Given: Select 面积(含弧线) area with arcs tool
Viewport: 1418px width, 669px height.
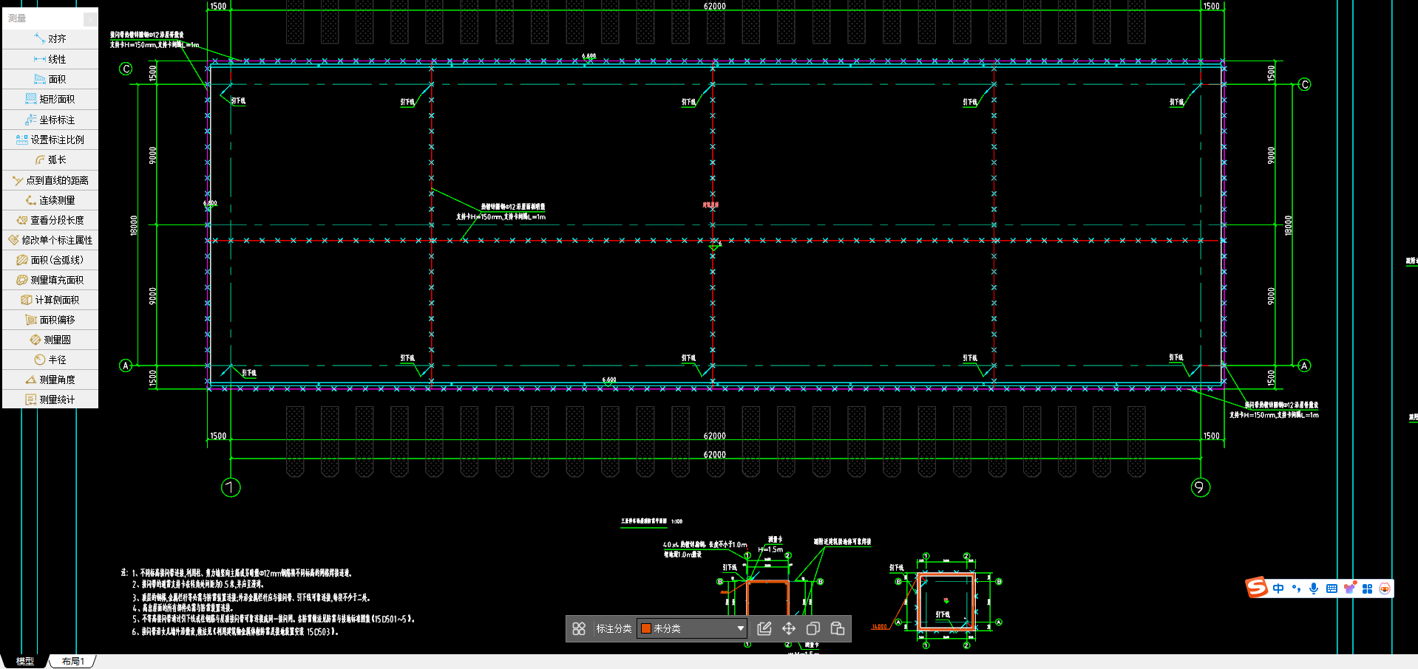Looking at the screenshot, I should [50, 260].
